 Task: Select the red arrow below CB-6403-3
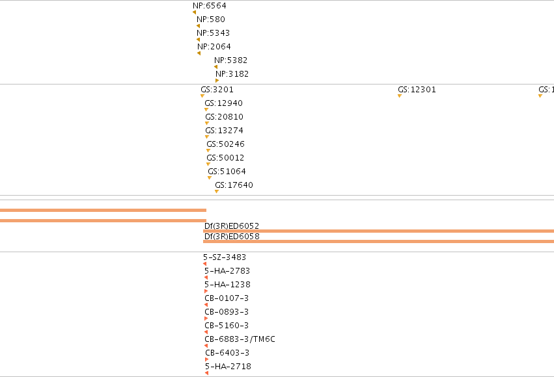206,359
